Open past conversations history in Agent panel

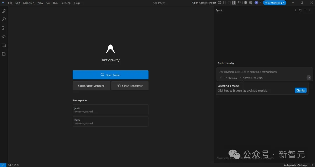pos(300,10)
